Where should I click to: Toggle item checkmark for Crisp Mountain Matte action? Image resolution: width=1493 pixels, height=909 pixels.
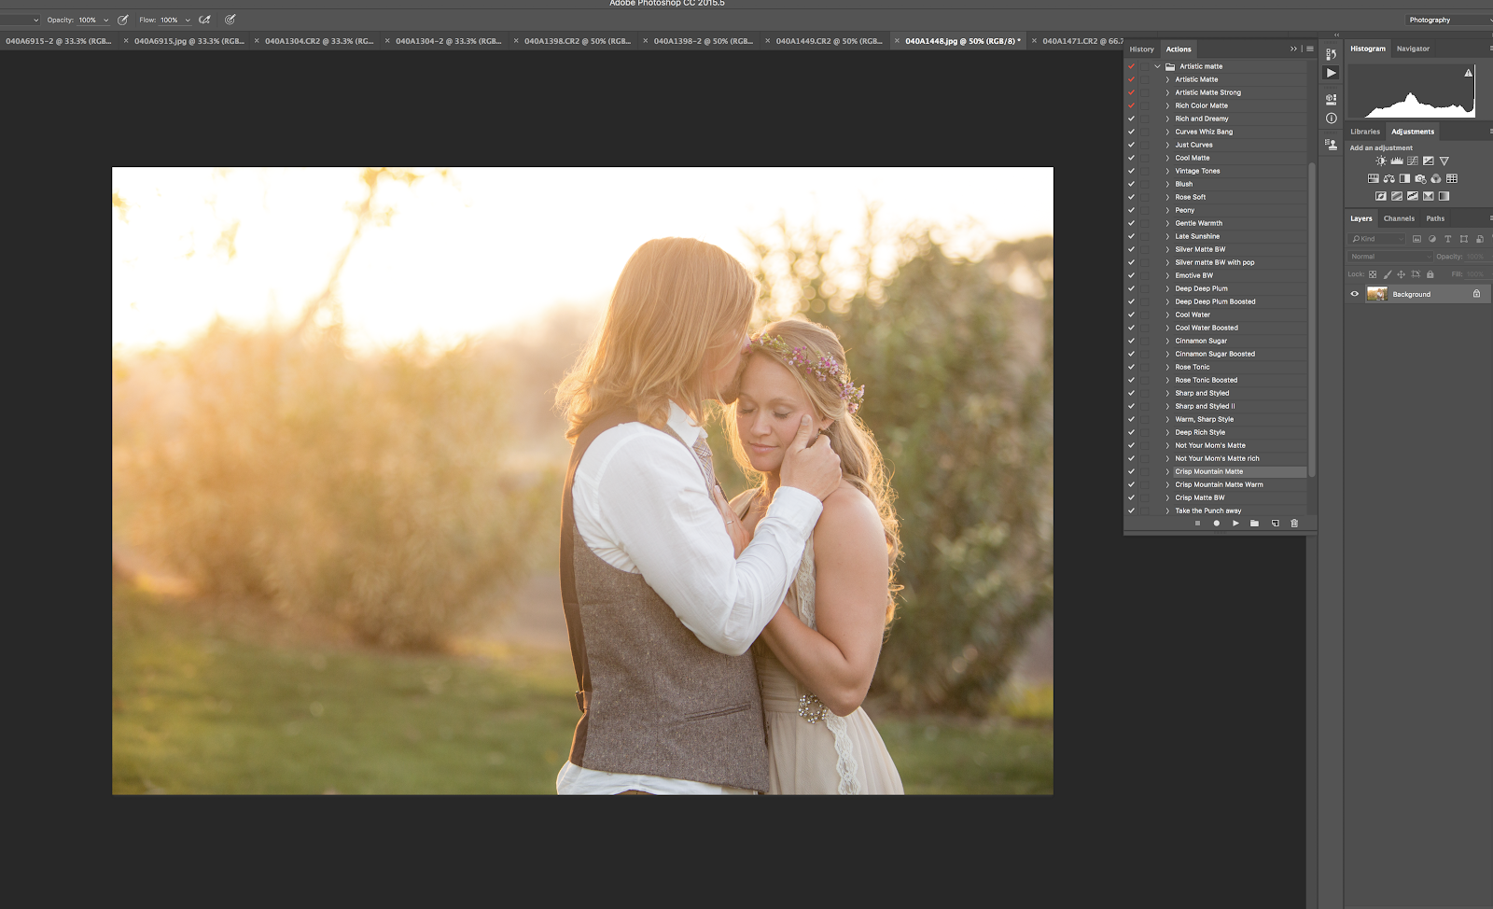coord(1131,471)
